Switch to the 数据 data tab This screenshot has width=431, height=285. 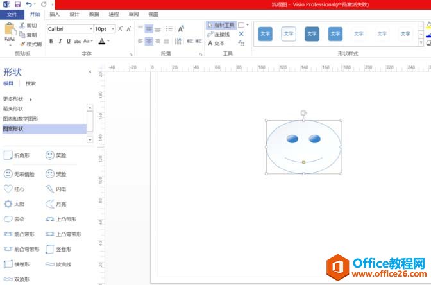(x=94, y=14)
